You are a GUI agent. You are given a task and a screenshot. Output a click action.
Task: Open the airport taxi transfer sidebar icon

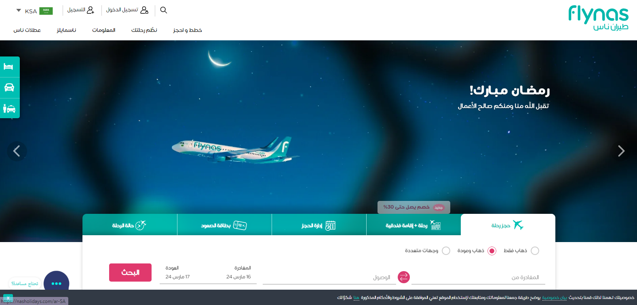pyautogui.click(x=9, y=109)
